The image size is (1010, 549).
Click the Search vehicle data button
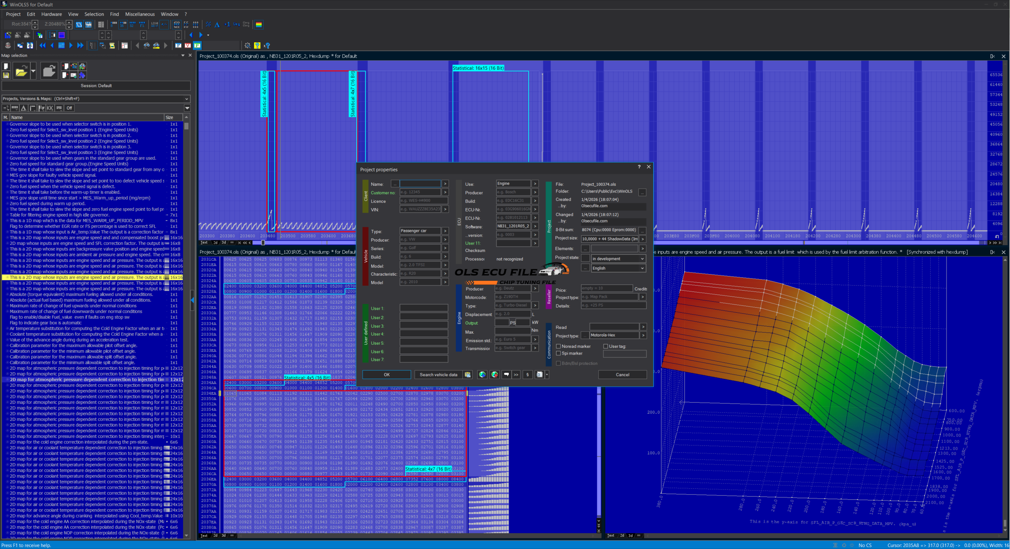[438, 375]
